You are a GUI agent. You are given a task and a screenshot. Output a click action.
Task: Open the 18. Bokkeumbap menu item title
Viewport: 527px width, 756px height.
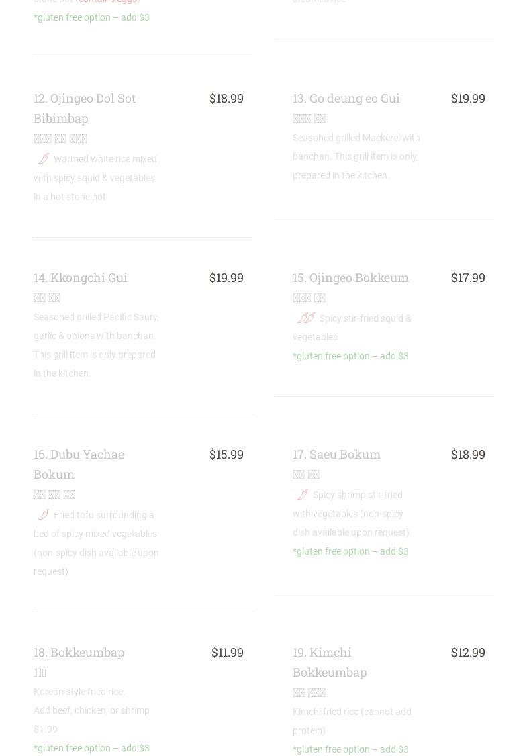79,652
